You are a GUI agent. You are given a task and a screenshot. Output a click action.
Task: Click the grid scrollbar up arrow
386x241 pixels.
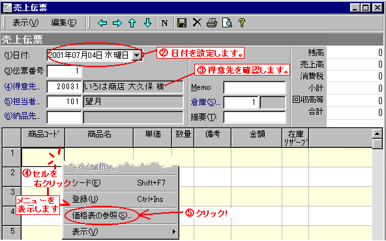pos(377,134)
